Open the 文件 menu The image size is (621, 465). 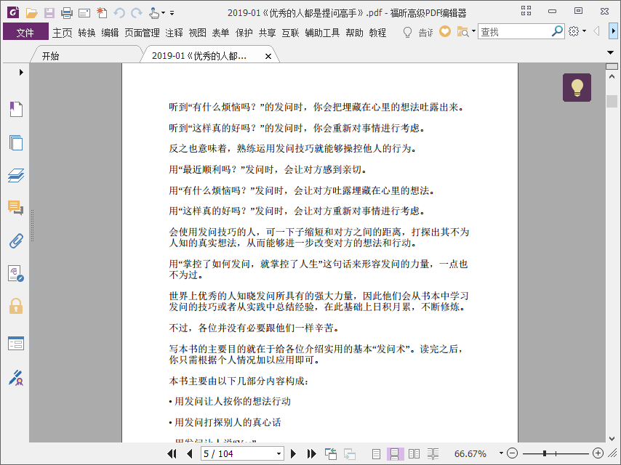coord(25,32)
